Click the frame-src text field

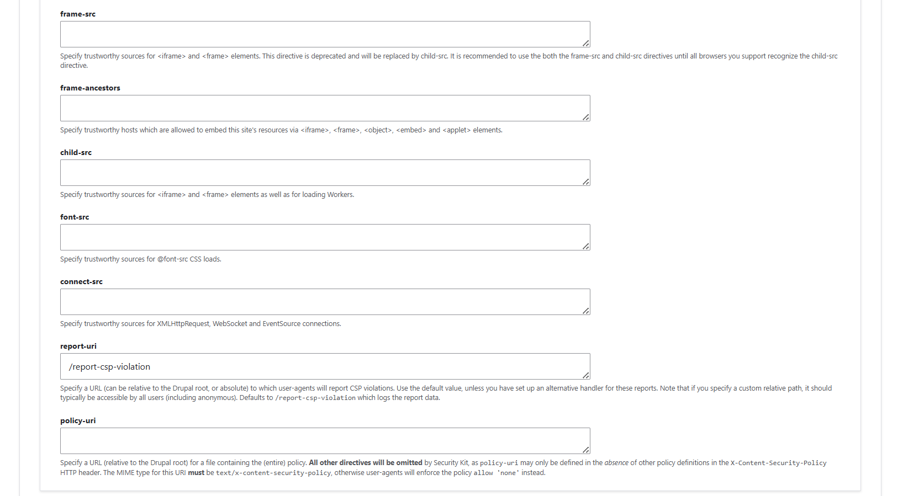[325, 34]
